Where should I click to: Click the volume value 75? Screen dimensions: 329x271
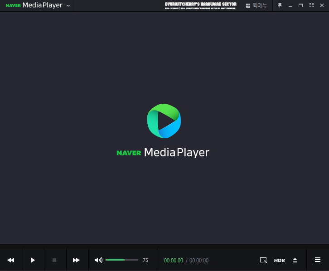[x=145, y=260]
